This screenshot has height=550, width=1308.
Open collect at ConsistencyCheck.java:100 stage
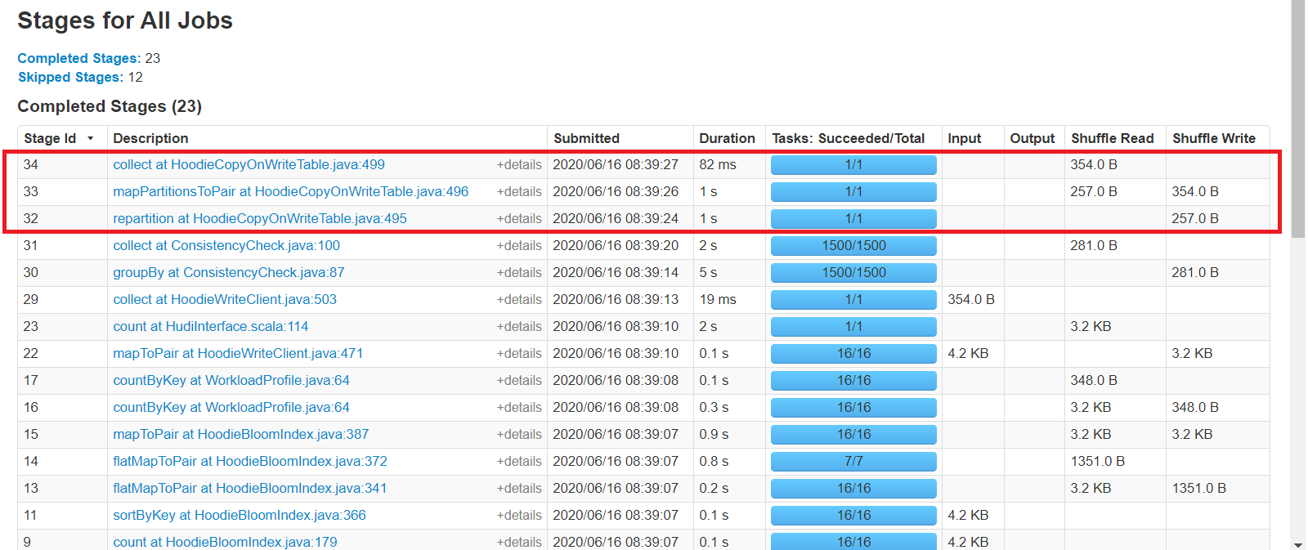click(226, 245)
